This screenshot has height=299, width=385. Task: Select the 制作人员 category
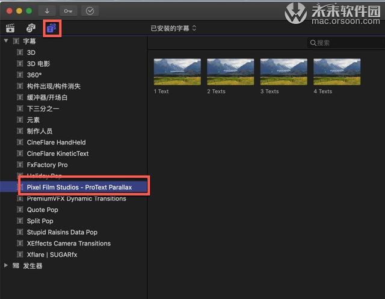click(x=40, y=131)
